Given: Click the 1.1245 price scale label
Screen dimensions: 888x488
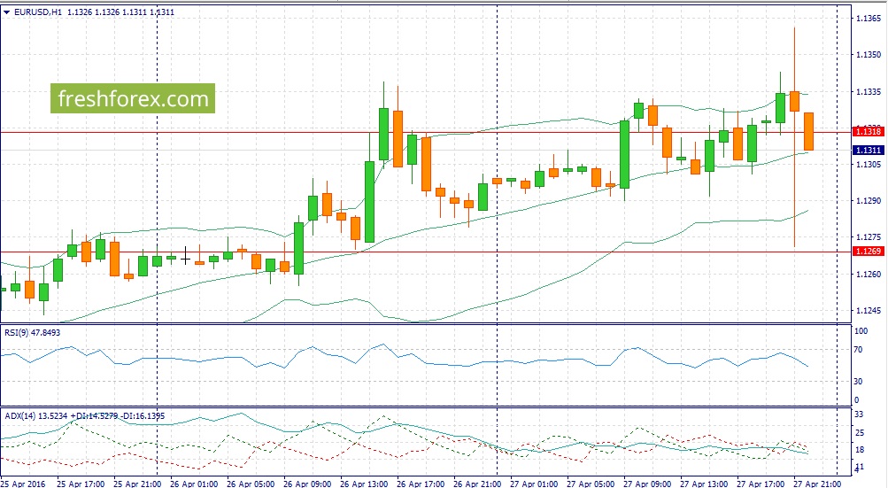Looking at the screenshot, I should [x=867, y=311].
